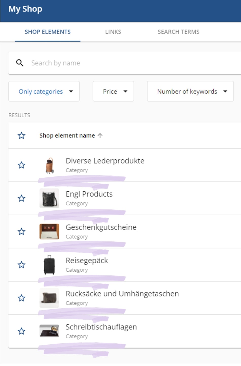The image size is (241, 366).
Task: Select the Shop Elements tab
Action: click(48, 32)
